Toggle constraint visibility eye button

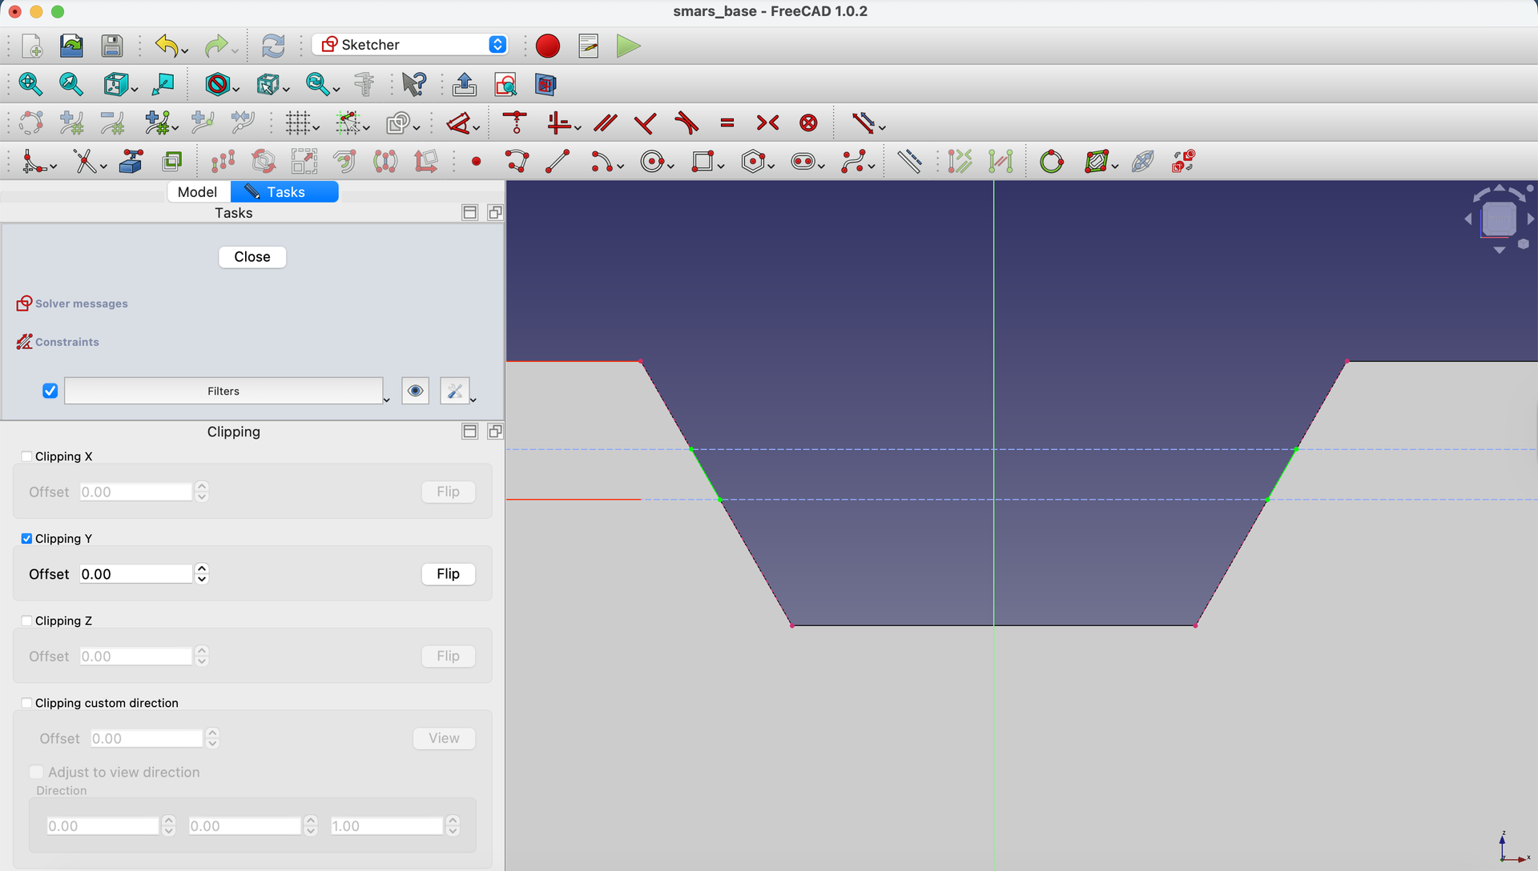415,391
